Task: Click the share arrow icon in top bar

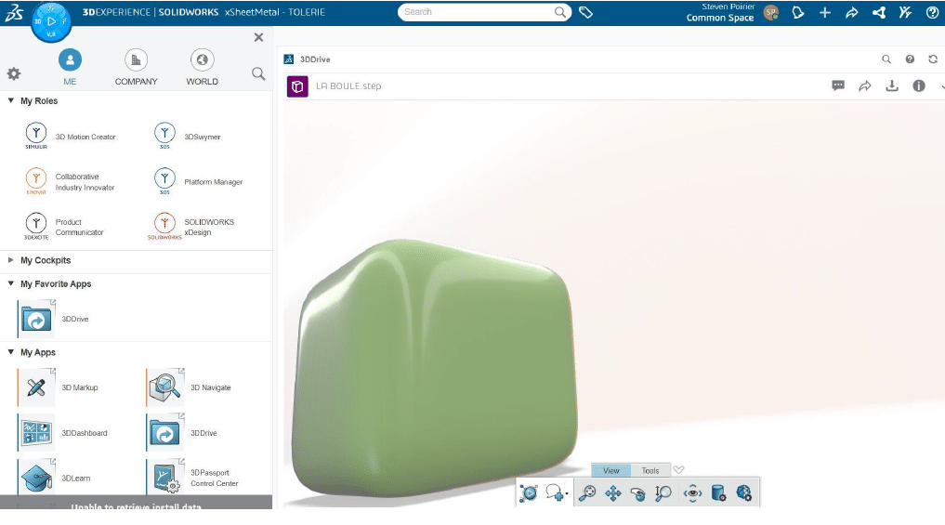Action: point(851,13)
